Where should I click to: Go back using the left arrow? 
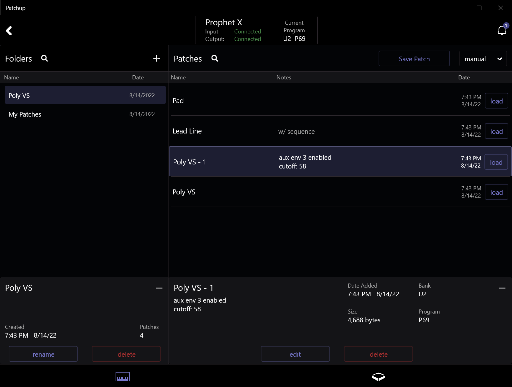9,31
